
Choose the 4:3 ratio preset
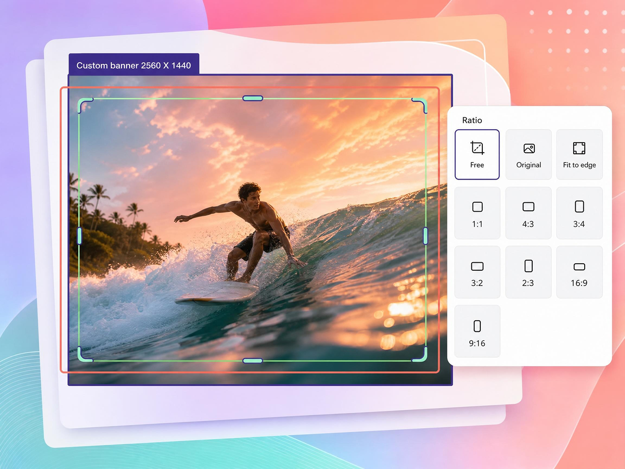528,213
